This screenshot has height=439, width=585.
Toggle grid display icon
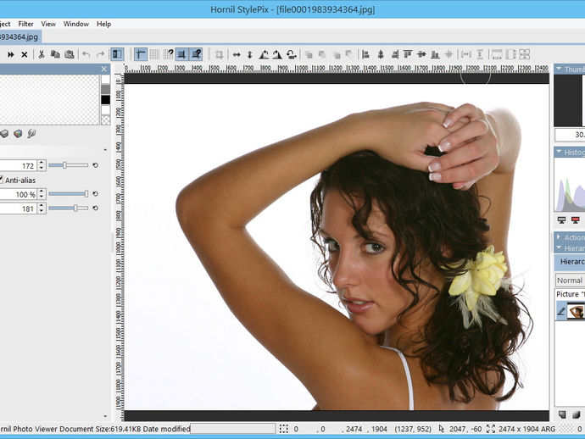click(x=154, y=54)
